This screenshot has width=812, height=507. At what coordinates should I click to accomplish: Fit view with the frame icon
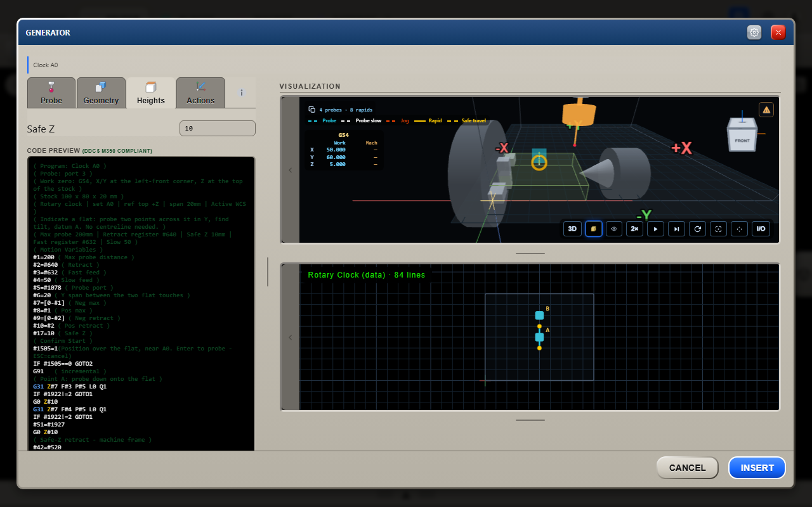(x=718, y=229)
